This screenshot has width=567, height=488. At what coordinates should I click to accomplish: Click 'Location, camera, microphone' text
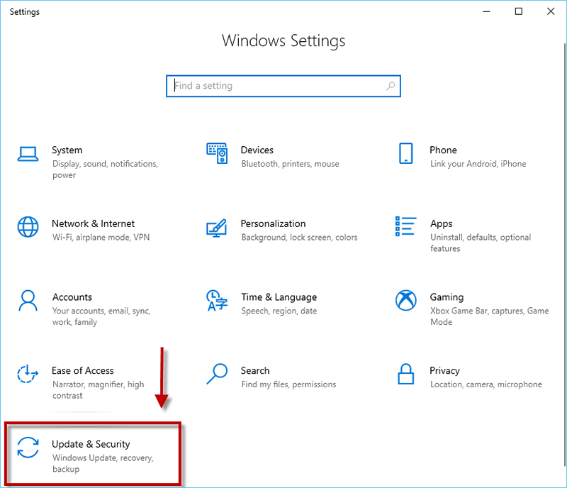click(486, 384)
